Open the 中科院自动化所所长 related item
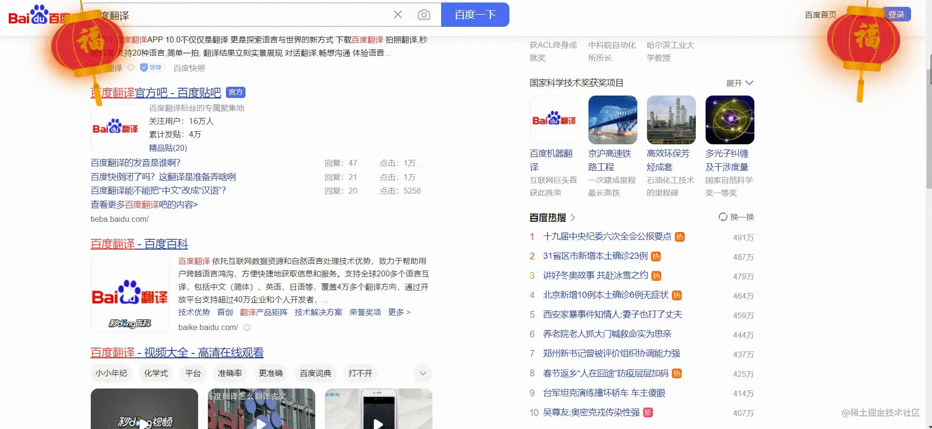This screenshot has height=429, width=932. pyautogui.click(x=612, y=51)
